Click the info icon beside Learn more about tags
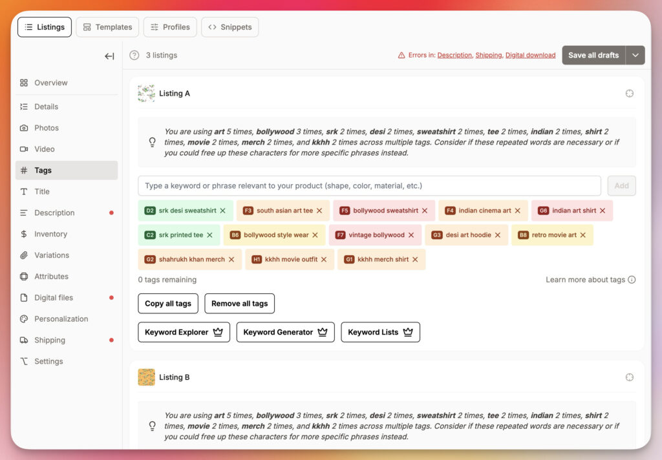 [632, 280]
